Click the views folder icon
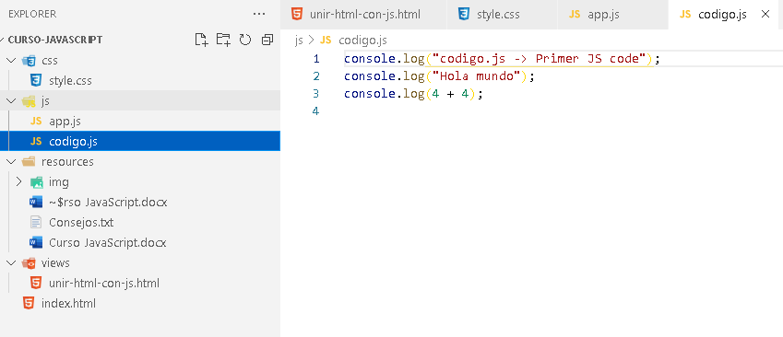This screenshot has width=783, height=337. click(x=29, y=263)
